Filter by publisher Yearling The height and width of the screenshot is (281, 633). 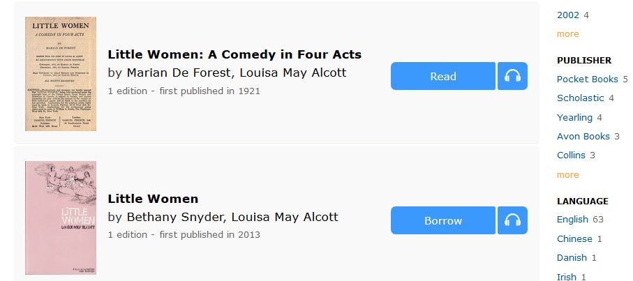(x=574, y=117)
